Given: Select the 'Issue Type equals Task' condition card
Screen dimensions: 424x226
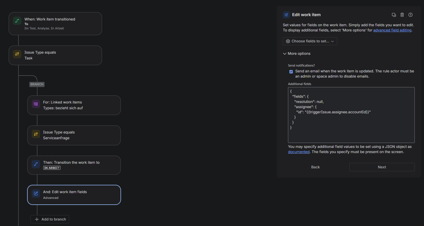Looking at the screenshot, I should pos(55,55).
